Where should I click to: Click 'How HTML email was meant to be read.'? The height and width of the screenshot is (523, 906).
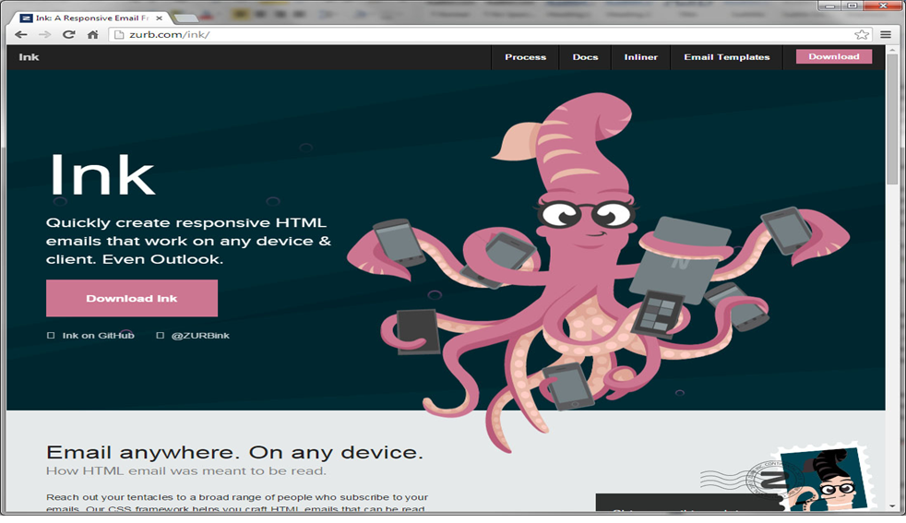186,471
